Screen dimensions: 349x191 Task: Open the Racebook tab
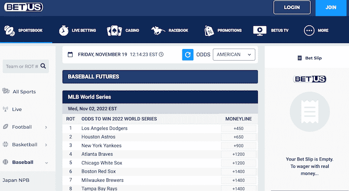click(178, 31)
